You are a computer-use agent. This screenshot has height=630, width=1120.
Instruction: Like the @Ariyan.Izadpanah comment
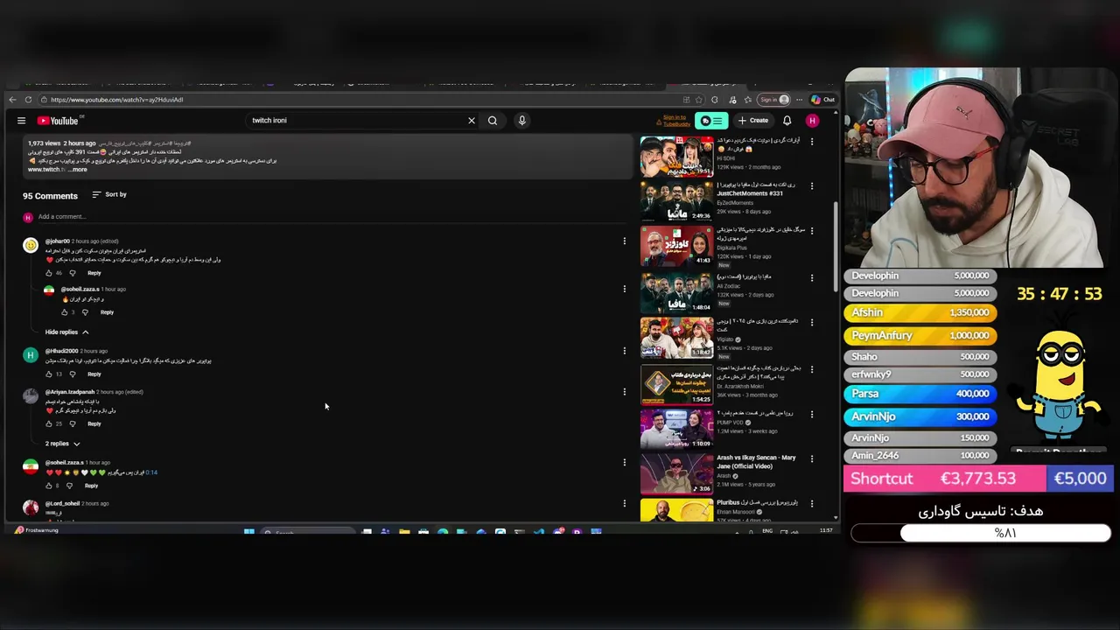pos(49,423)
